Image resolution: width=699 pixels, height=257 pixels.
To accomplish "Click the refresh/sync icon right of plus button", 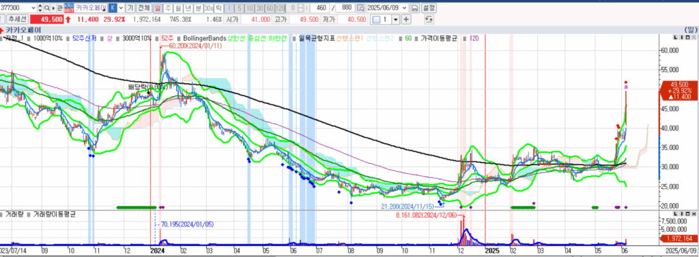I will click(x=429, y=19).
